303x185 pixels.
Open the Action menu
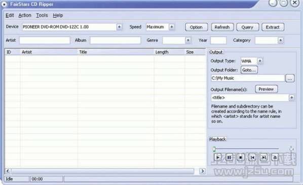[x=25, y=15]
